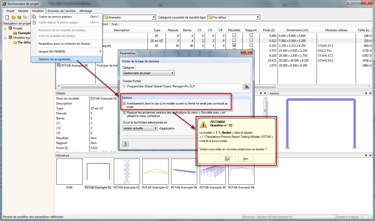Select the RSTAB-Exemple-04 thumbnail

coord(184,172)
